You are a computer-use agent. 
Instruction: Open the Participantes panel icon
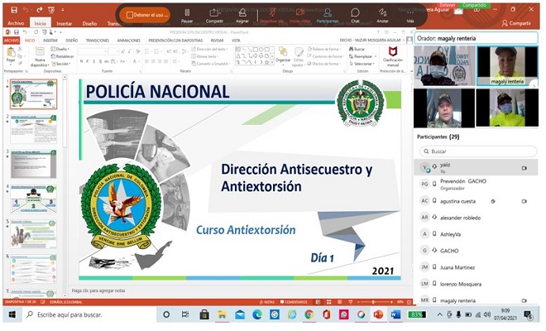coord(327,13)
